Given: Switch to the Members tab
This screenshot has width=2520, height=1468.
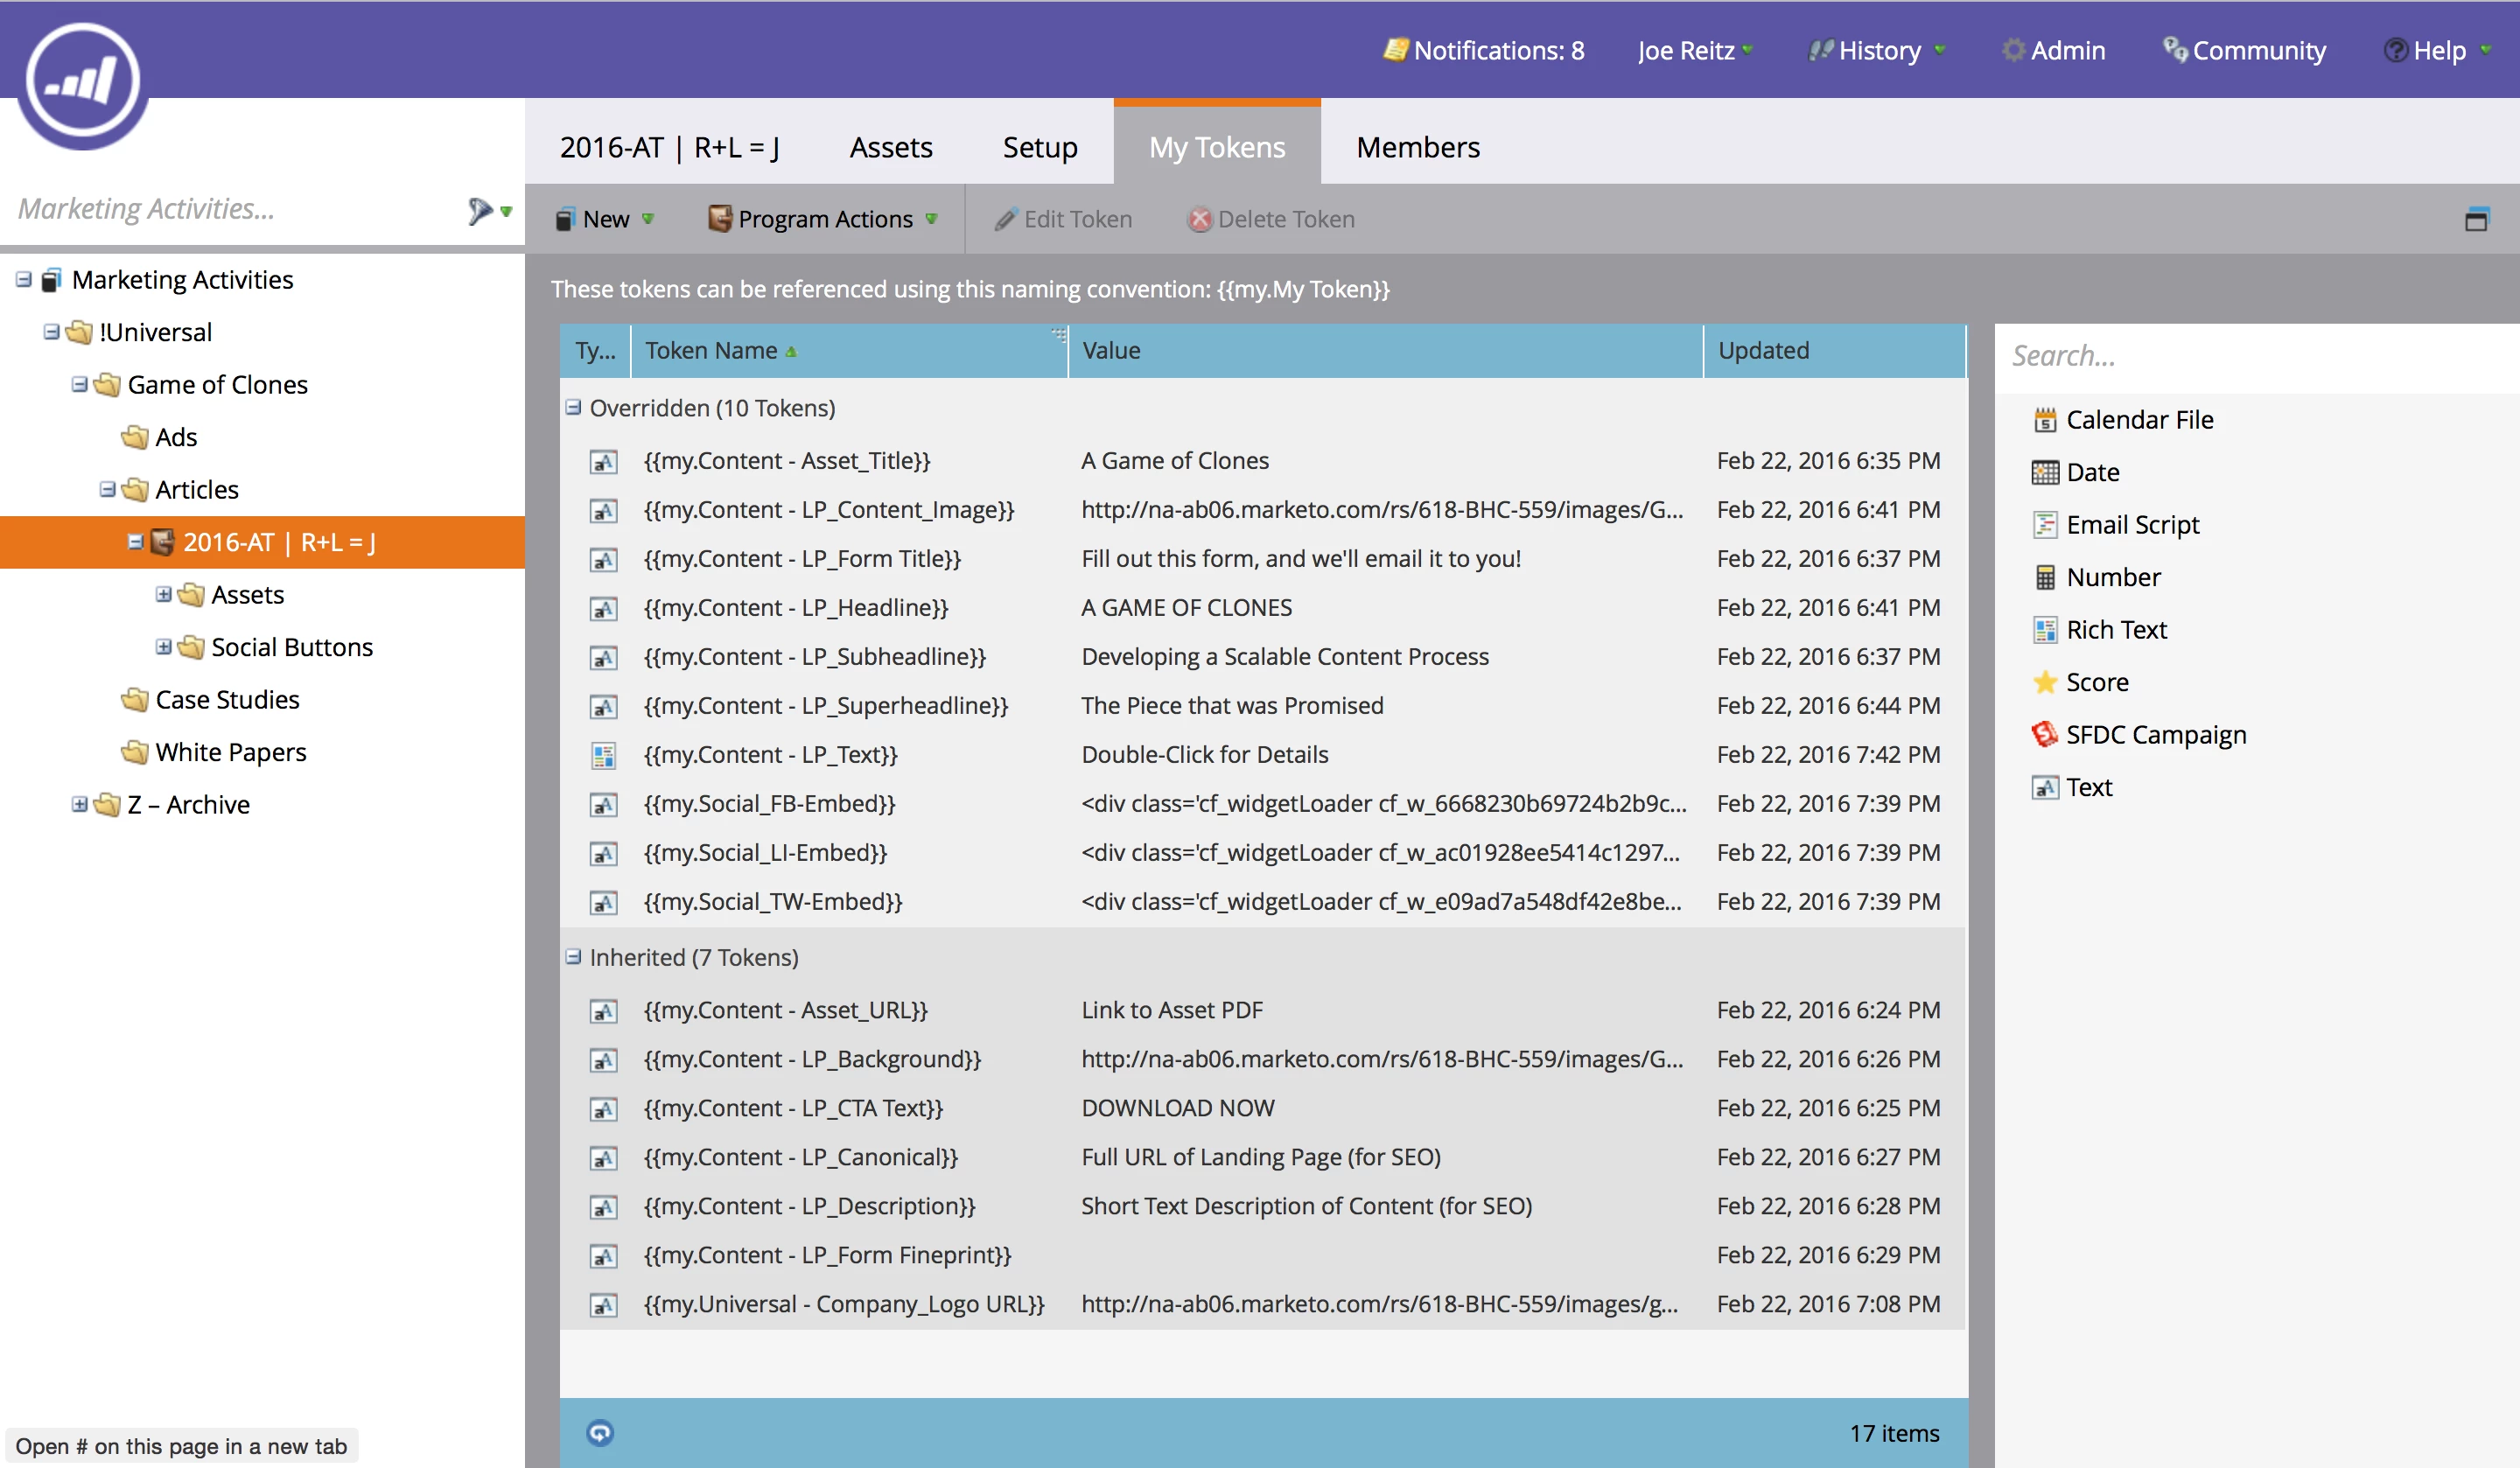Looking at the screenshot, I should pos(1417,147).
